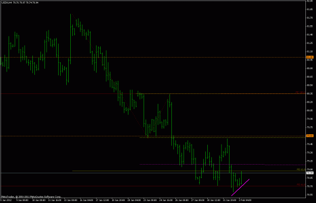Click the 78.85 price scale label

(310, 178)
